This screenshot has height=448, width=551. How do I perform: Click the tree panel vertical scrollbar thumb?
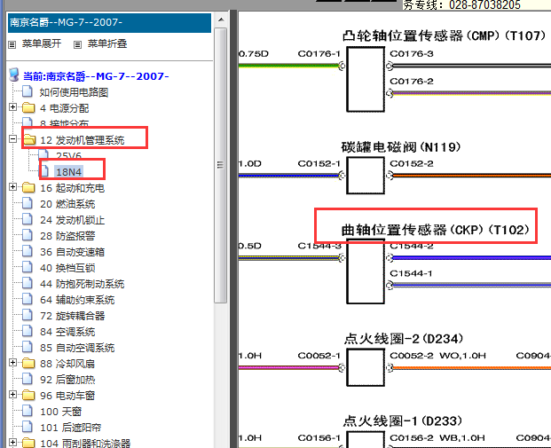tap(221, 165)
